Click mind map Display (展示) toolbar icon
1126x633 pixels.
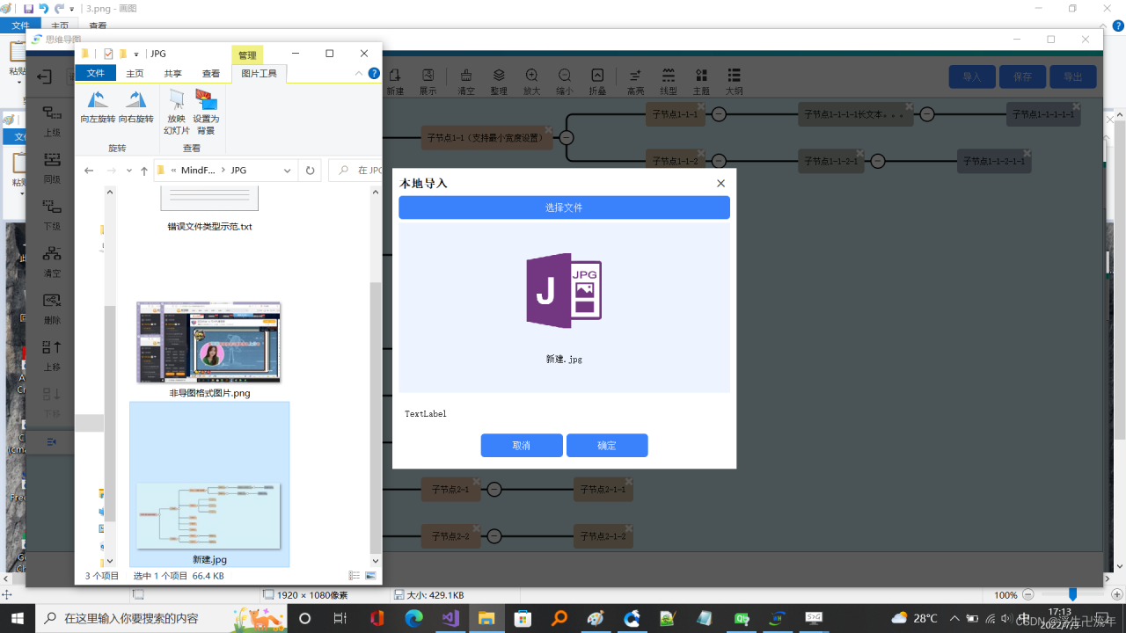428,82
